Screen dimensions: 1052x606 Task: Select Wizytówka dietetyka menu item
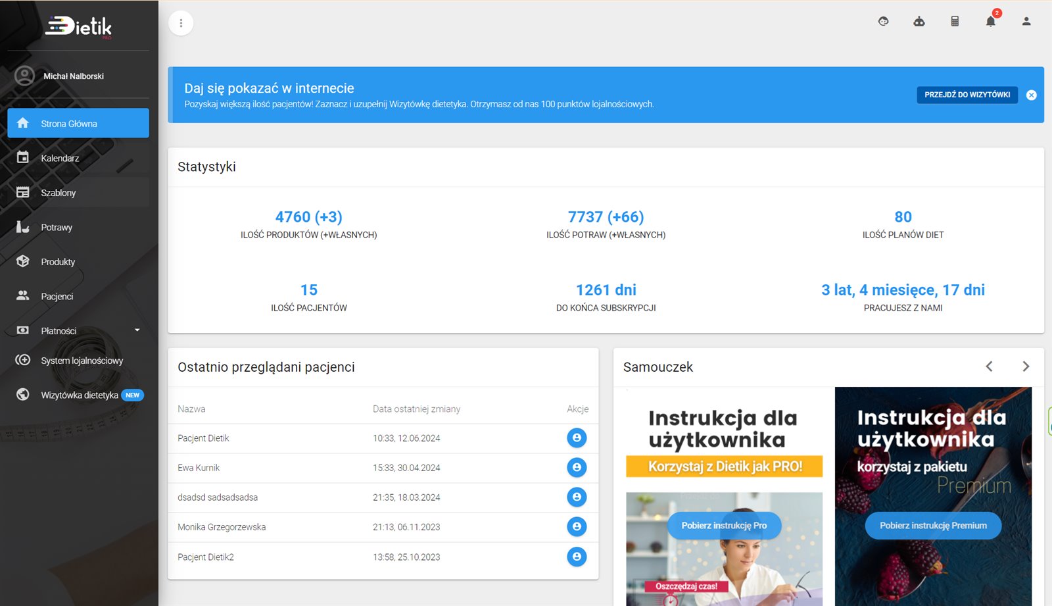click(80, 395)
